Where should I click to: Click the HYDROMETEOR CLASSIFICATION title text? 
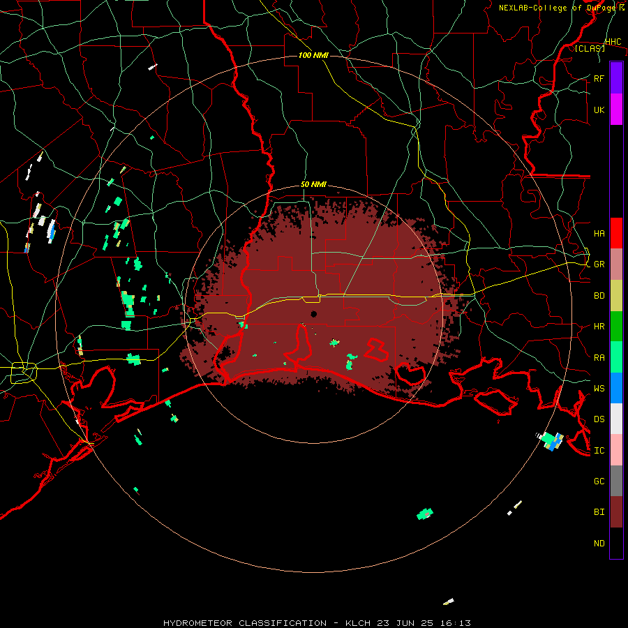coord(245,623)
